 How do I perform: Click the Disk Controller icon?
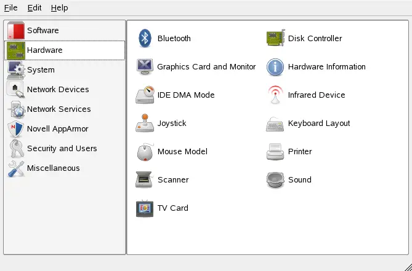(275, 38)
